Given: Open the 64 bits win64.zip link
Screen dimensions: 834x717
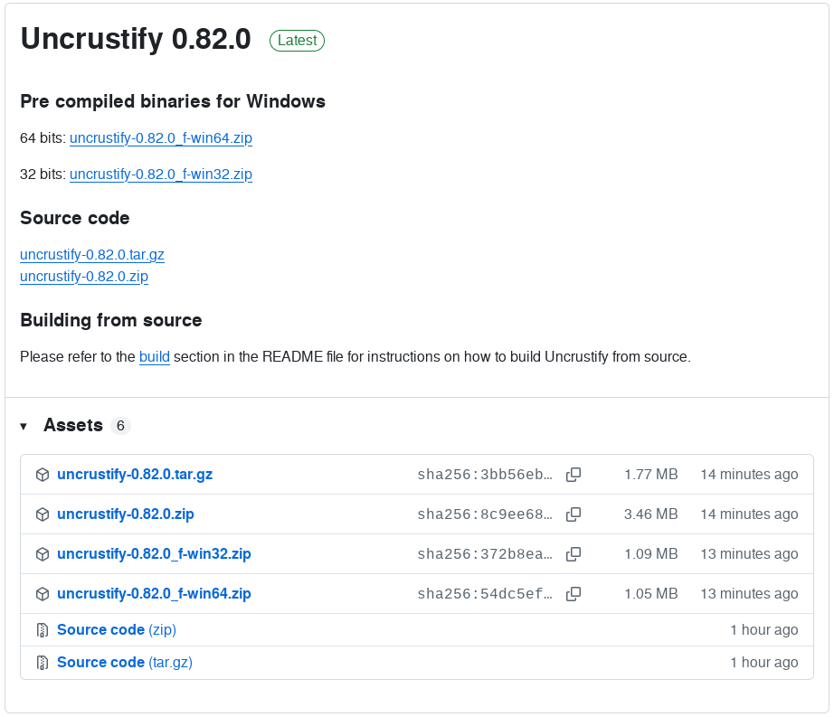Looking at the screenshot, I should coord(160,138).
